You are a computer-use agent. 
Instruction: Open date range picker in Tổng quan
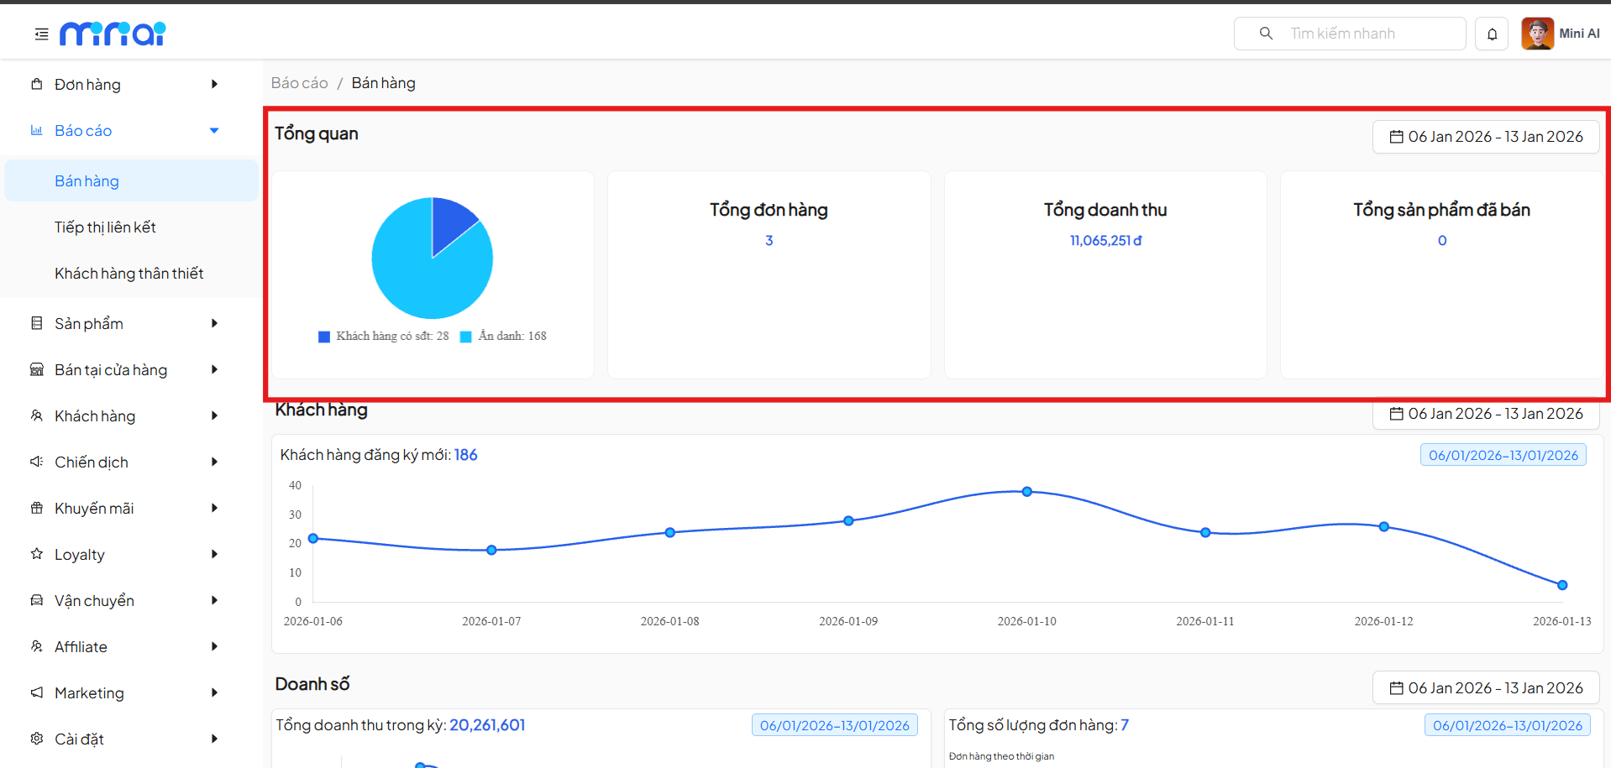tap(1485, 137)
